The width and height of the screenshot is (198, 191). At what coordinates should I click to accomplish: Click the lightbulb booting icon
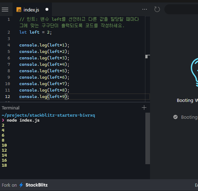point(194,72)
